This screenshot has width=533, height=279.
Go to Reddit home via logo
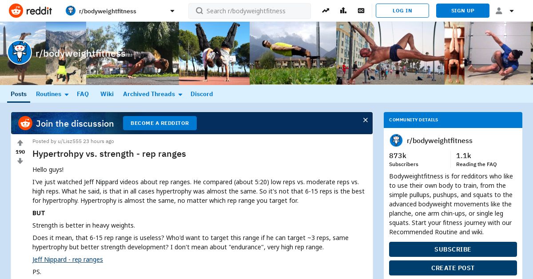pos(30,11)
